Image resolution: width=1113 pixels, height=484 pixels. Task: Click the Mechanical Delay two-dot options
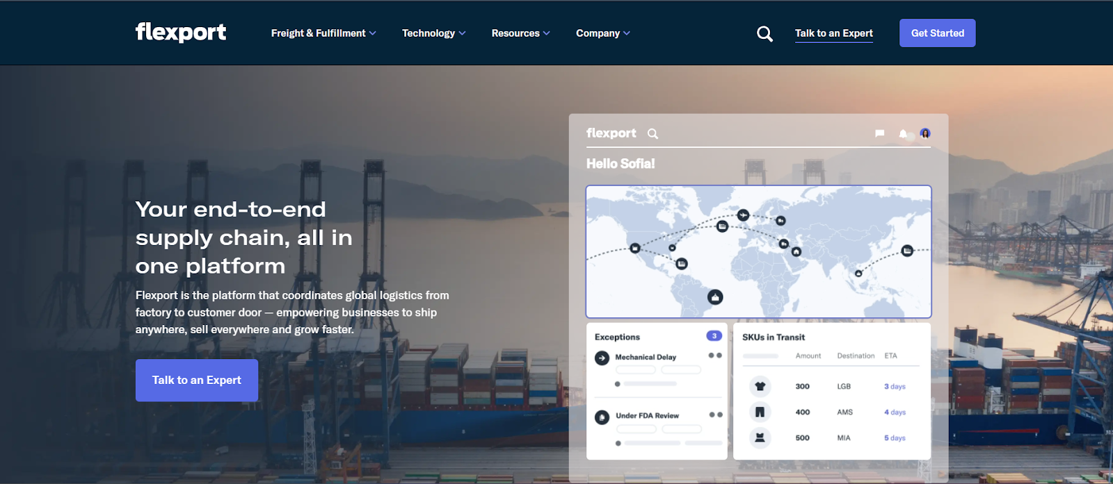(715, 355)
